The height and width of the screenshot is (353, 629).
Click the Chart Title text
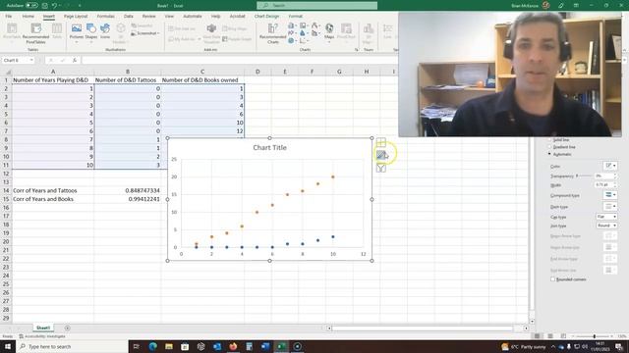(x=269, y=147)
